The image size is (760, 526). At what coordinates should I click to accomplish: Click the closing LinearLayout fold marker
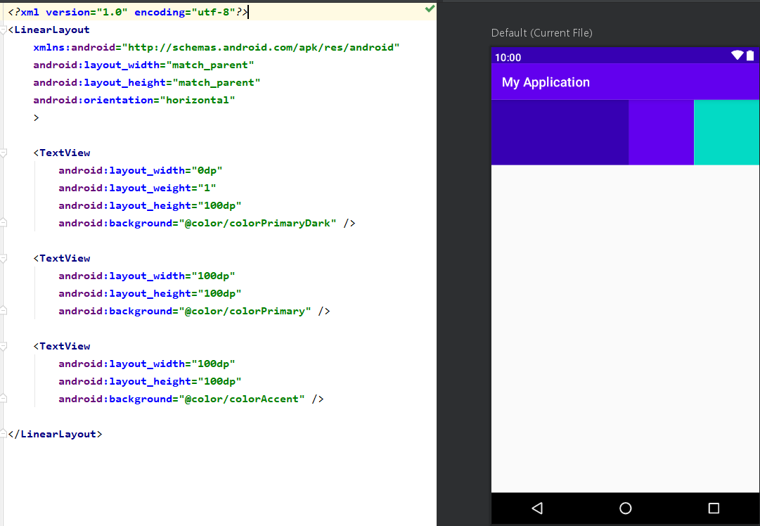[4, 434]
